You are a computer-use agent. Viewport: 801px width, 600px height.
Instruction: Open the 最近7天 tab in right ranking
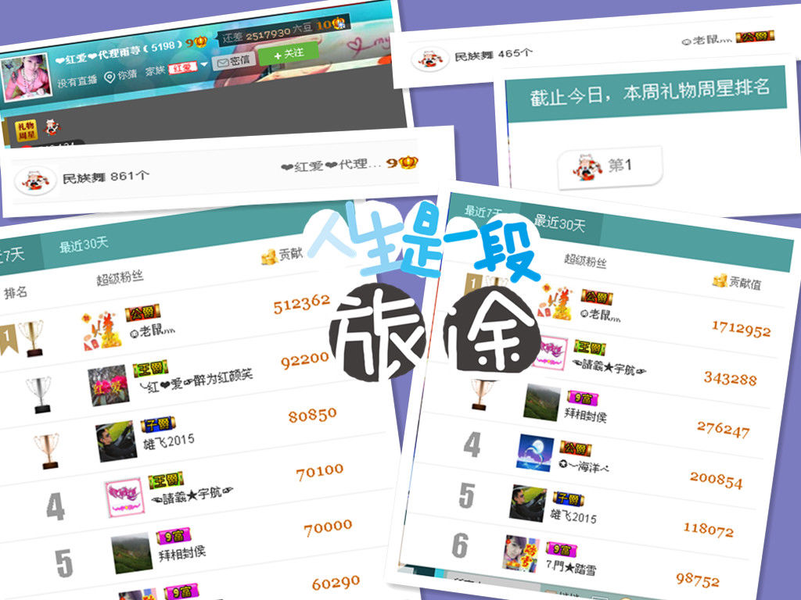483,211
